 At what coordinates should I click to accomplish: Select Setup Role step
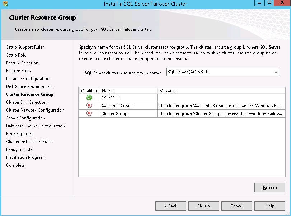coord(16,55)
